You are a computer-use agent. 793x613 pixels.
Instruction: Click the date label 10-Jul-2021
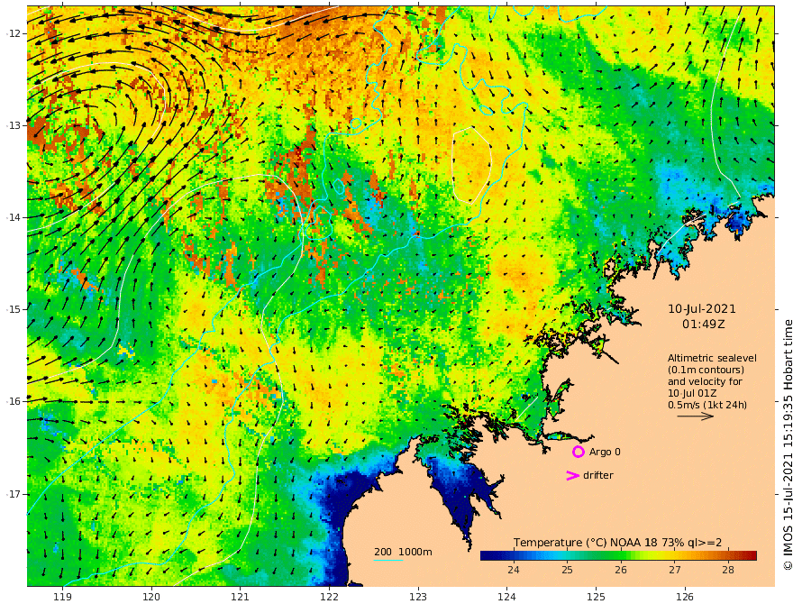[x=702, y=308]
